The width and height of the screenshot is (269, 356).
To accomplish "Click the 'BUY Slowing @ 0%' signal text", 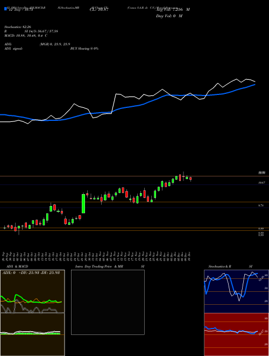I will [84, 49].
